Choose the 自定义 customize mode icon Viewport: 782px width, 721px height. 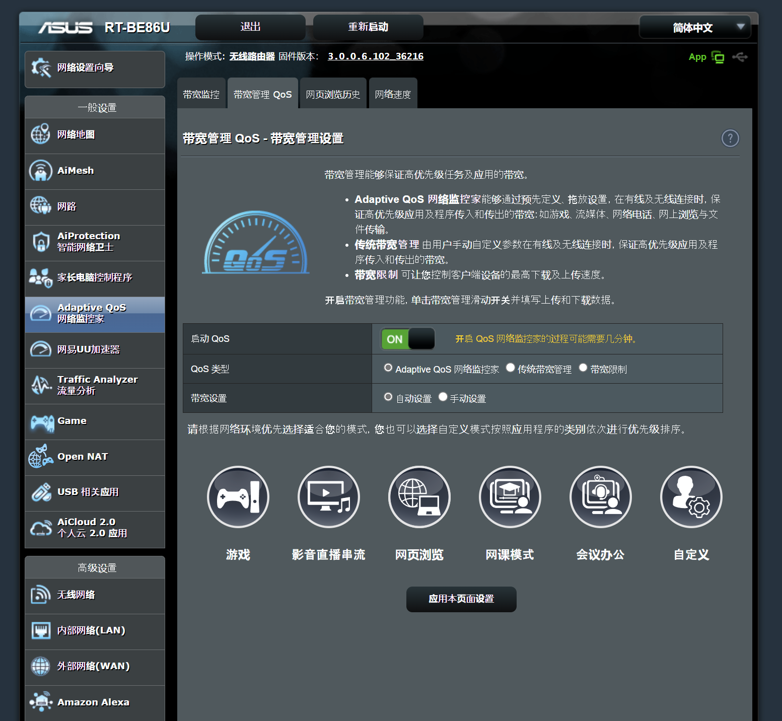(x=691, y=497)
